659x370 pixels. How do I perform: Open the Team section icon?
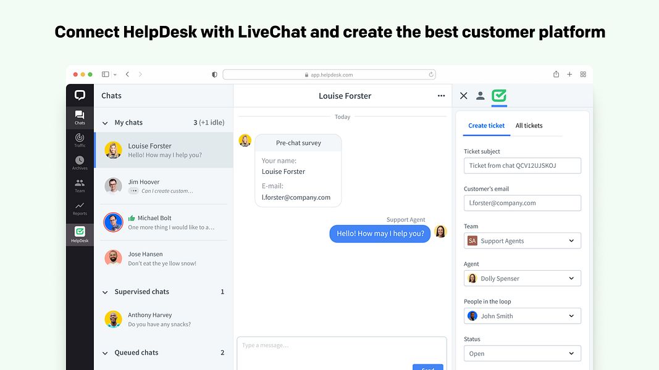pos(80,186)
